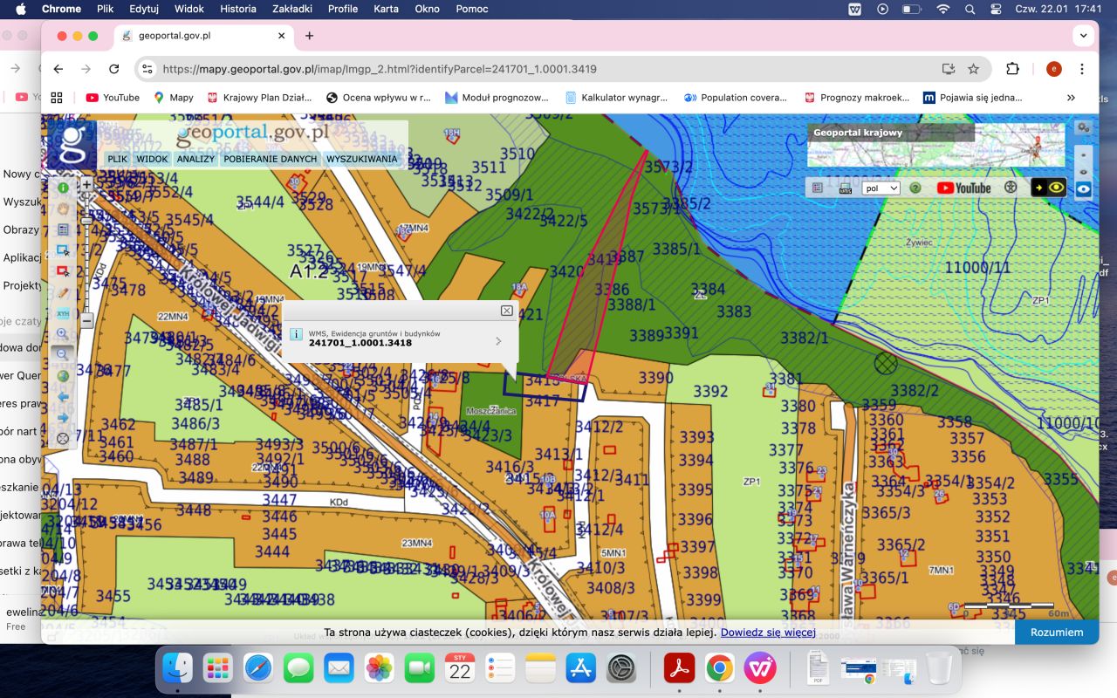Open the ANALIZY menu
The width and height of the screenshot is (1117, 698).
[195, 160]
